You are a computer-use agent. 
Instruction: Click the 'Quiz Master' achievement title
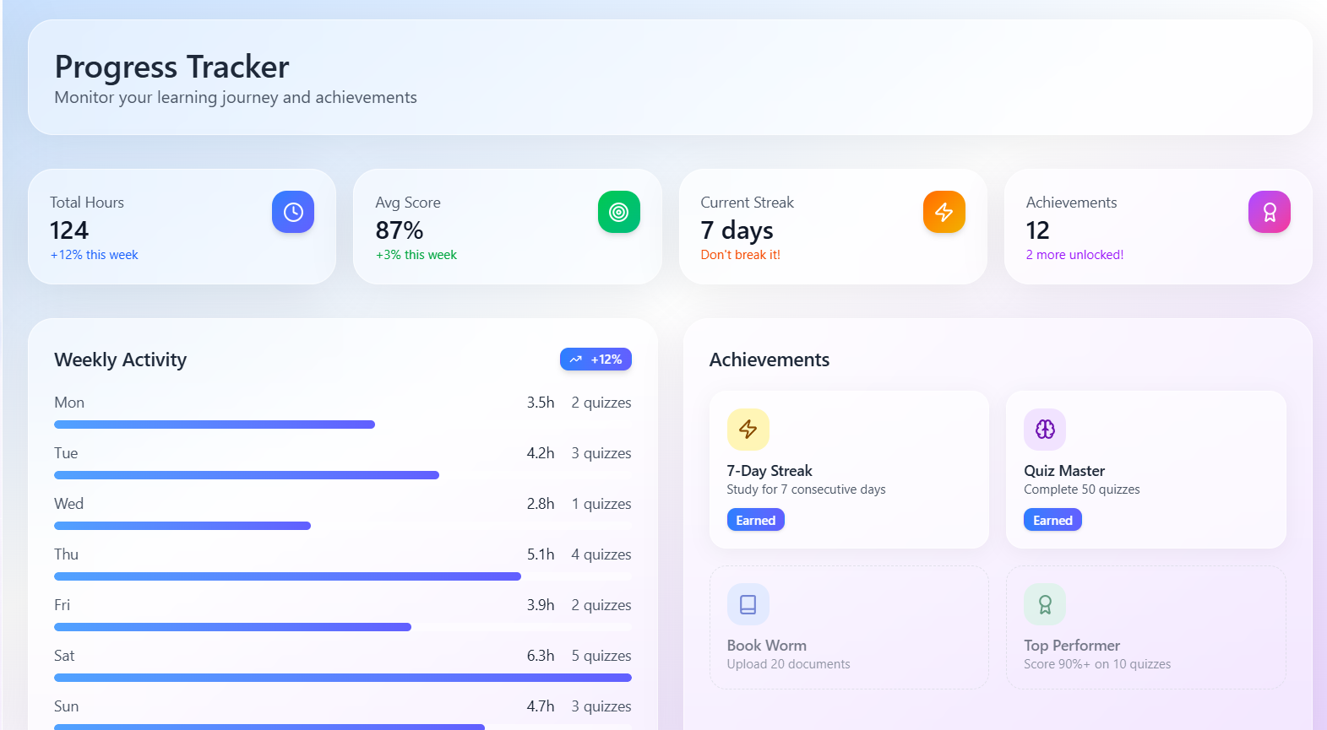tap(1064, 471)
